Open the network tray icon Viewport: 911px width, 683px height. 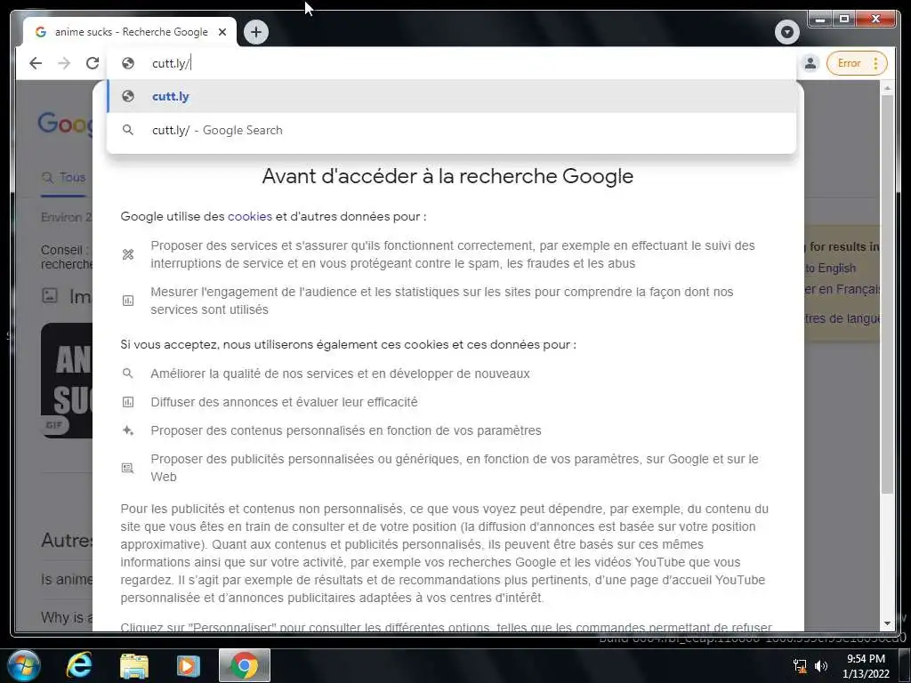800,666
